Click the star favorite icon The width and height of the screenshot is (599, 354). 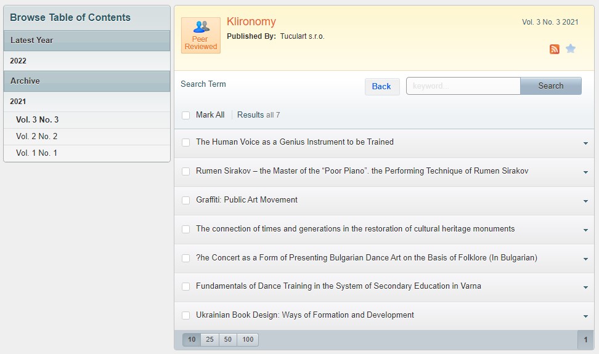tap(571, 49)
